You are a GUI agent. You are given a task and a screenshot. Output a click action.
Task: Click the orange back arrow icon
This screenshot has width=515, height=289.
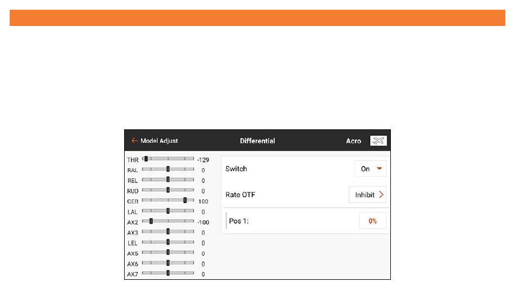click(134, 140)
